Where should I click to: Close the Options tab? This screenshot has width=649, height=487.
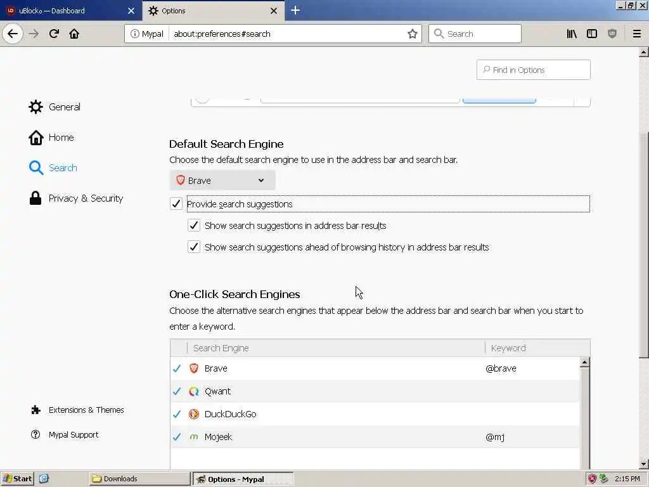274,11
